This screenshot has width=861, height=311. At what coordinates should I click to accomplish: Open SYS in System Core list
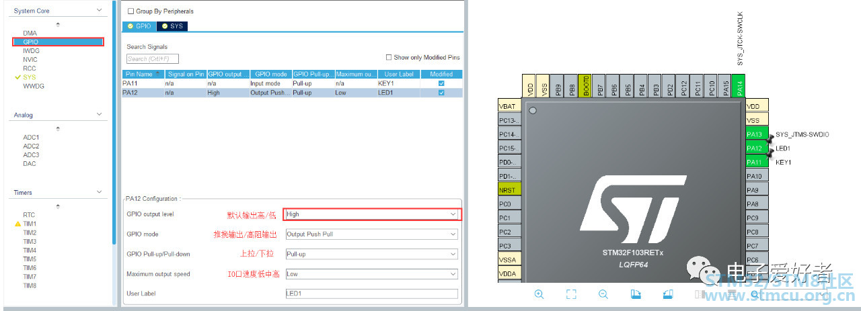pos(29,77)
